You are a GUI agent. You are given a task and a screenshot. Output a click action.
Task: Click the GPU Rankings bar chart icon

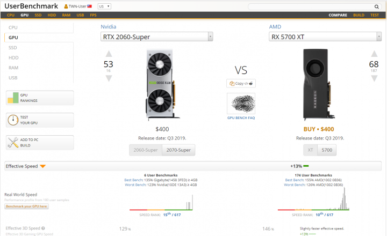(x=13, y=98)
